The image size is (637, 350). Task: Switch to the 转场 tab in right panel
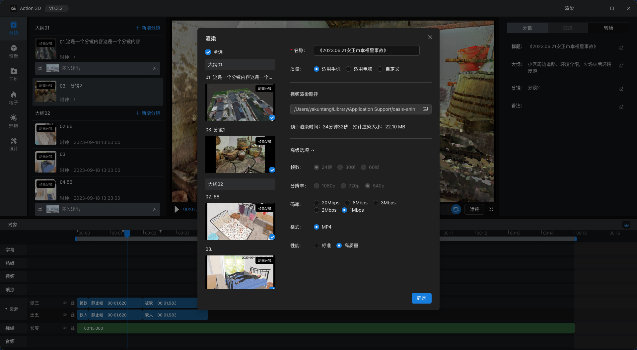pyautogui.click(x=608, y=28)
